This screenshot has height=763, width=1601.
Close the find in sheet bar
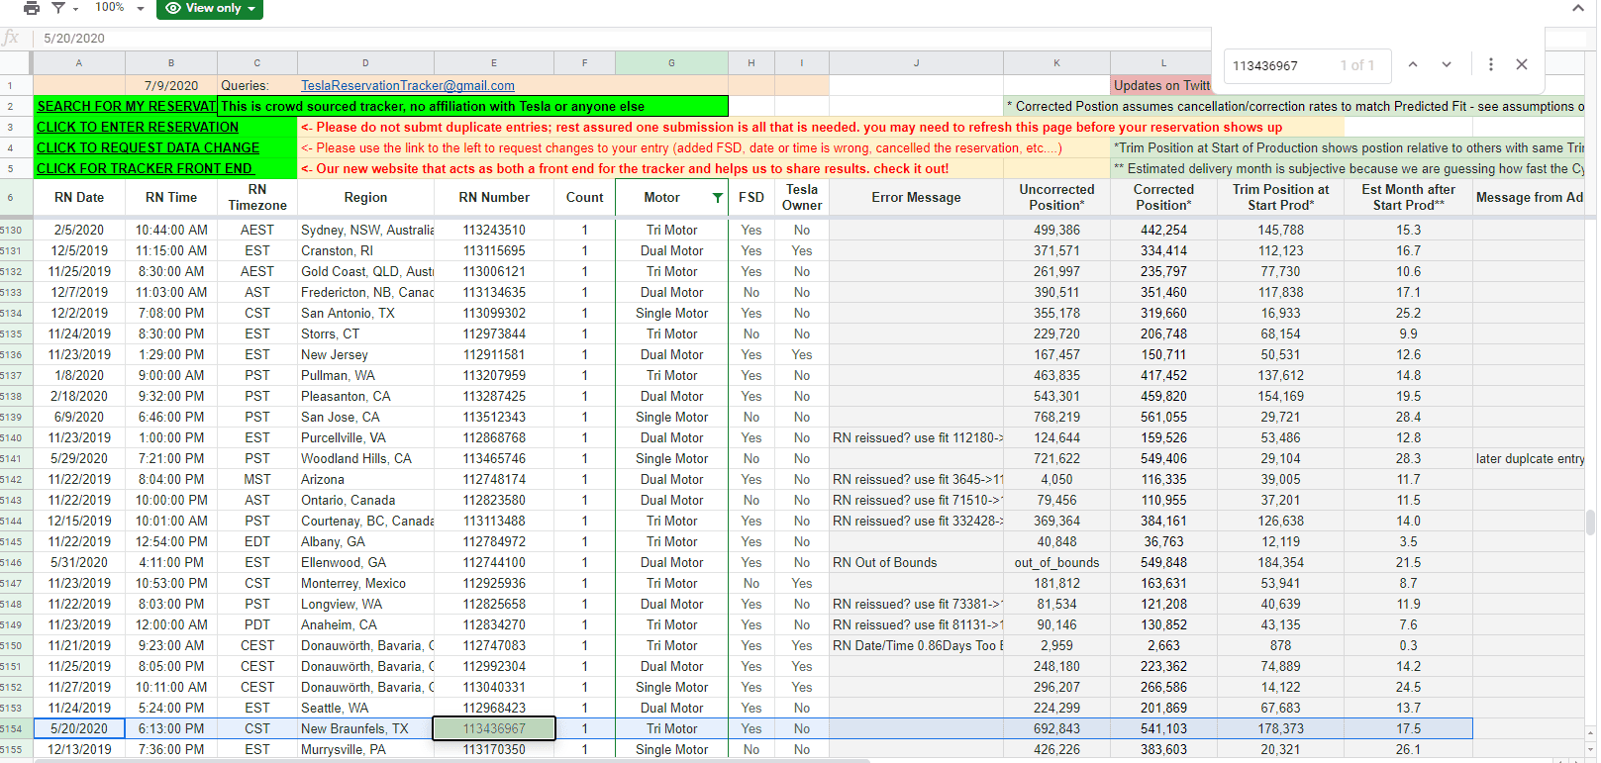click(x=1522, y=65)
